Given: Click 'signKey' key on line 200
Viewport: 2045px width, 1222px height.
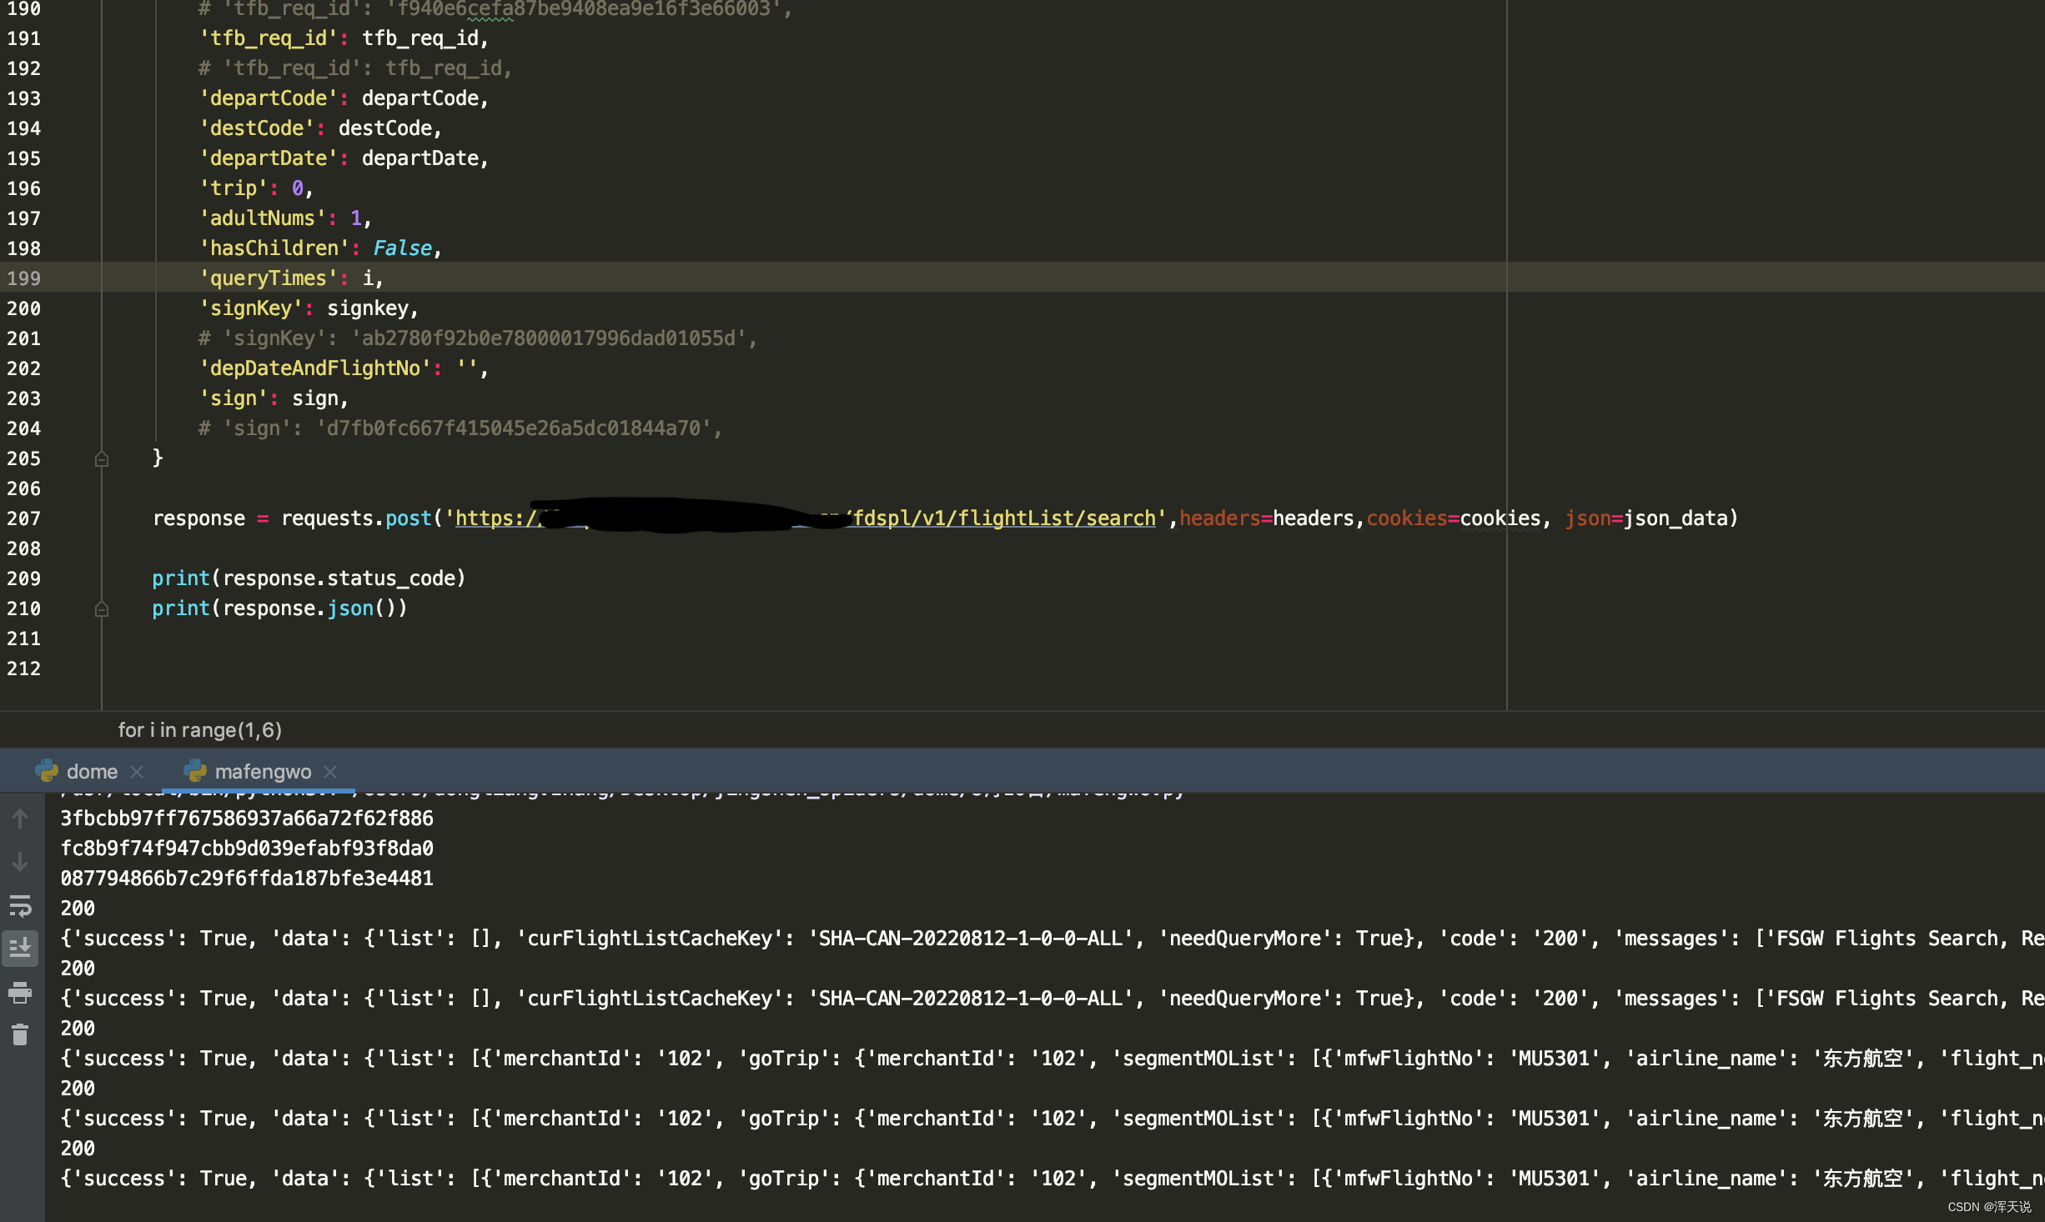Looking at the screenshot, I should (251, 308).
